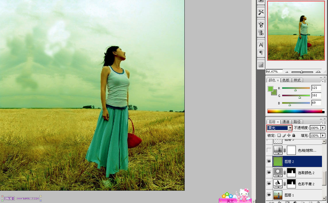Select the 颜色 tab

tap(272, 80)
